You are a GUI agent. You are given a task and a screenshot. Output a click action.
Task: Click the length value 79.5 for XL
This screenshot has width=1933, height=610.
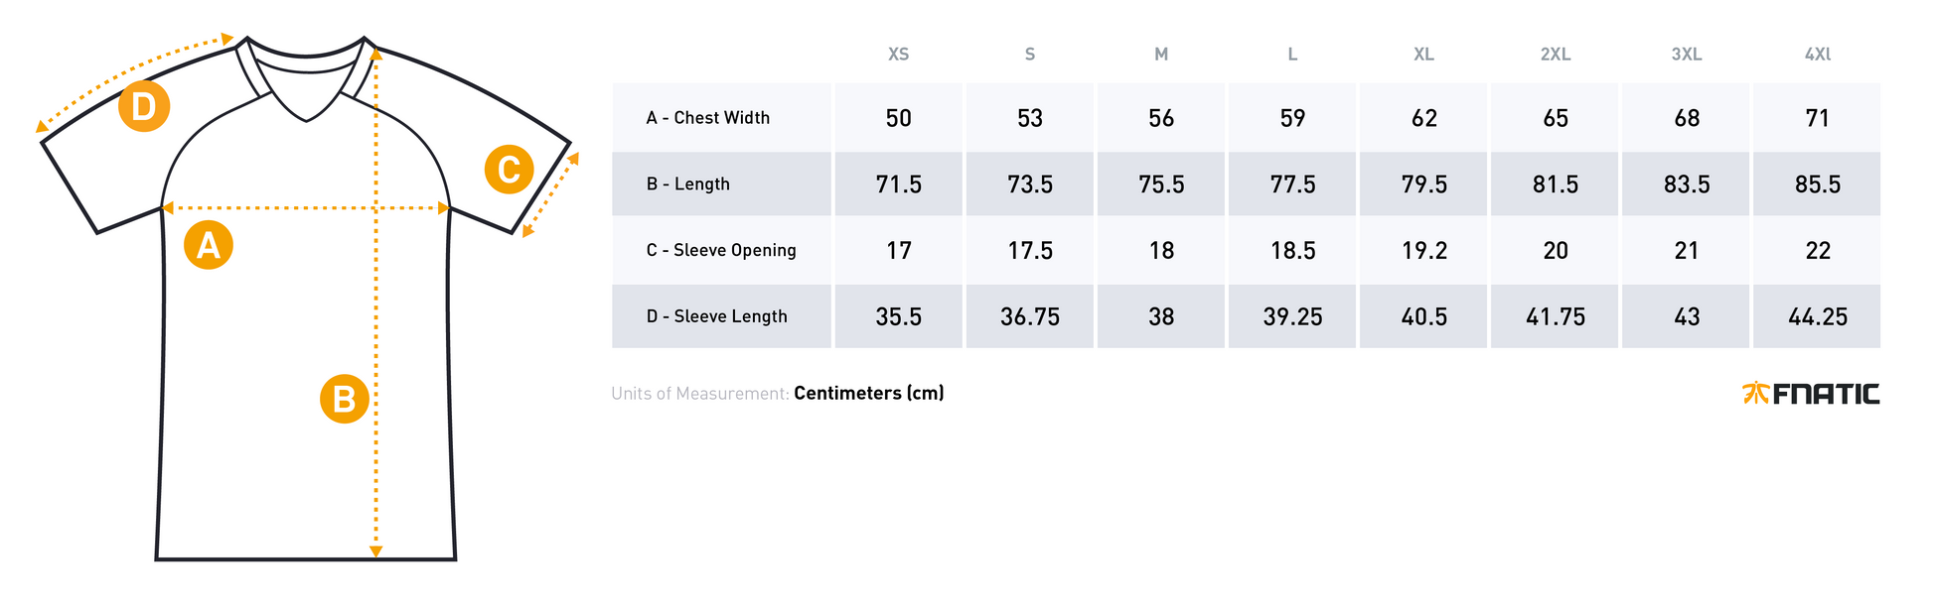(x=1424, y=184)
